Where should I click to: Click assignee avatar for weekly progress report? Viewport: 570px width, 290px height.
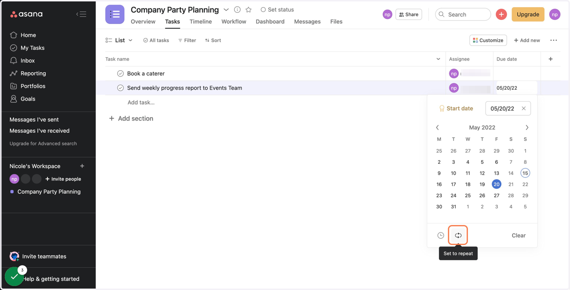(x=454, y=88)
